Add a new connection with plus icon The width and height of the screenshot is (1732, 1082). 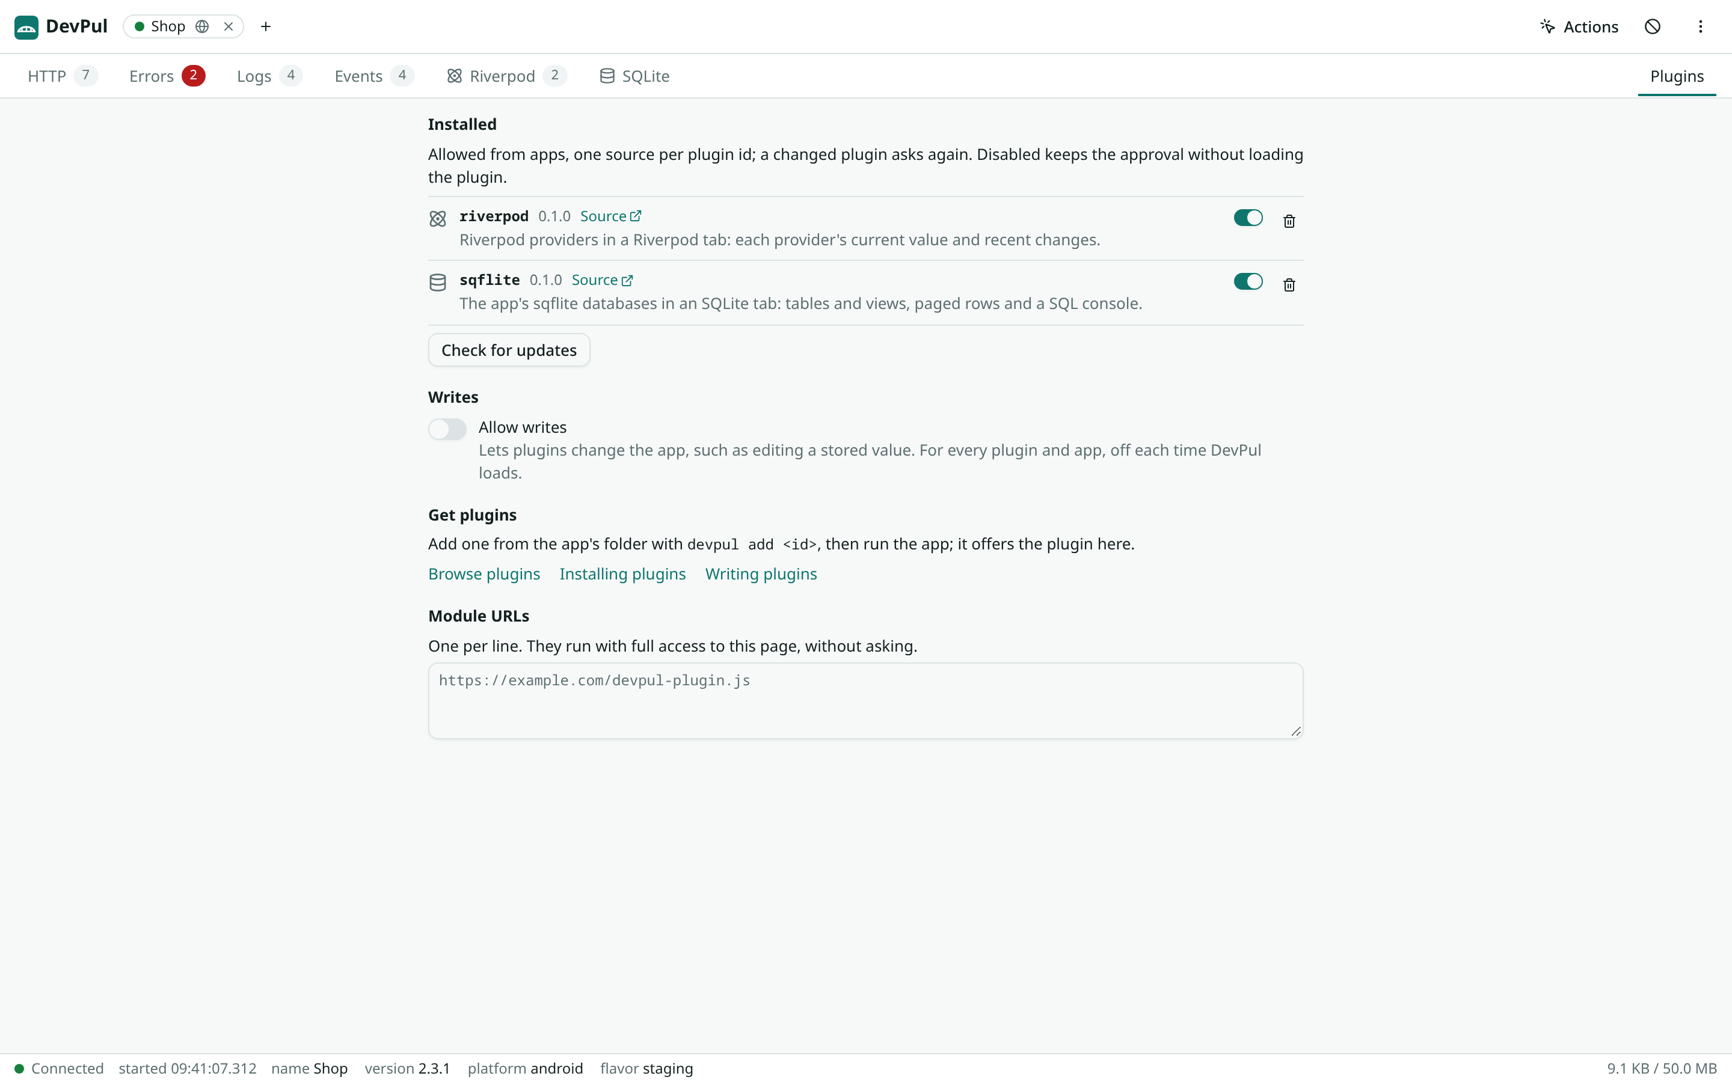point(266,26)
